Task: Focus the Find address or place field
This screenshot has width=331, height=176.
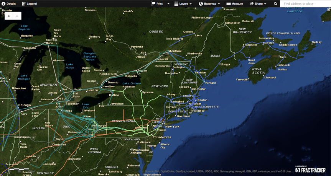Action: click(305, 4)
